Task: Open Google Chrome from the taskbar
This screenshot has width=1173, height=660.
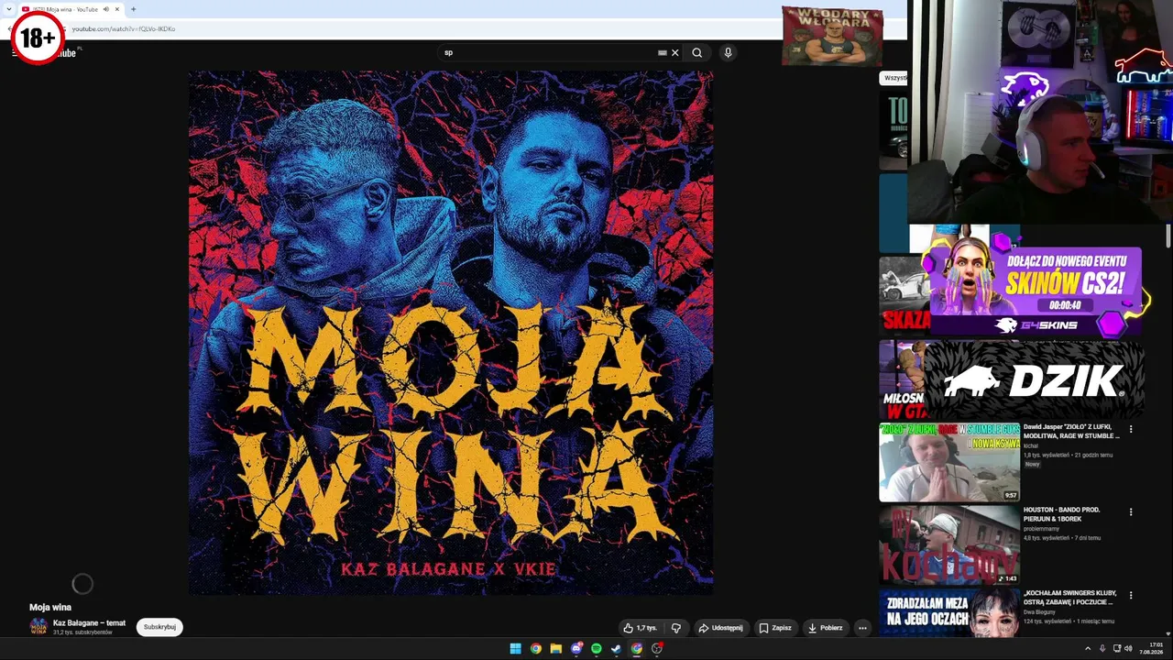Action: (x=535, y=649)
